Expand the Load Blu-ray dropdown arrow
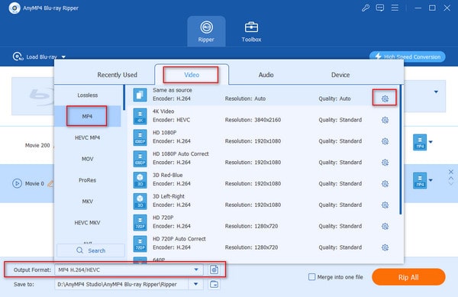 pyautogui.click(x=63, y=57)
